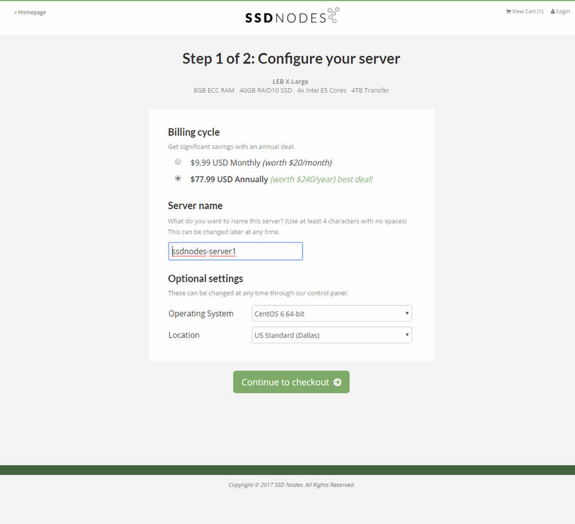Click the shopping cart icon
Image resolution: width=575 pixels, height=524 pixels.
tap(508, 12)
